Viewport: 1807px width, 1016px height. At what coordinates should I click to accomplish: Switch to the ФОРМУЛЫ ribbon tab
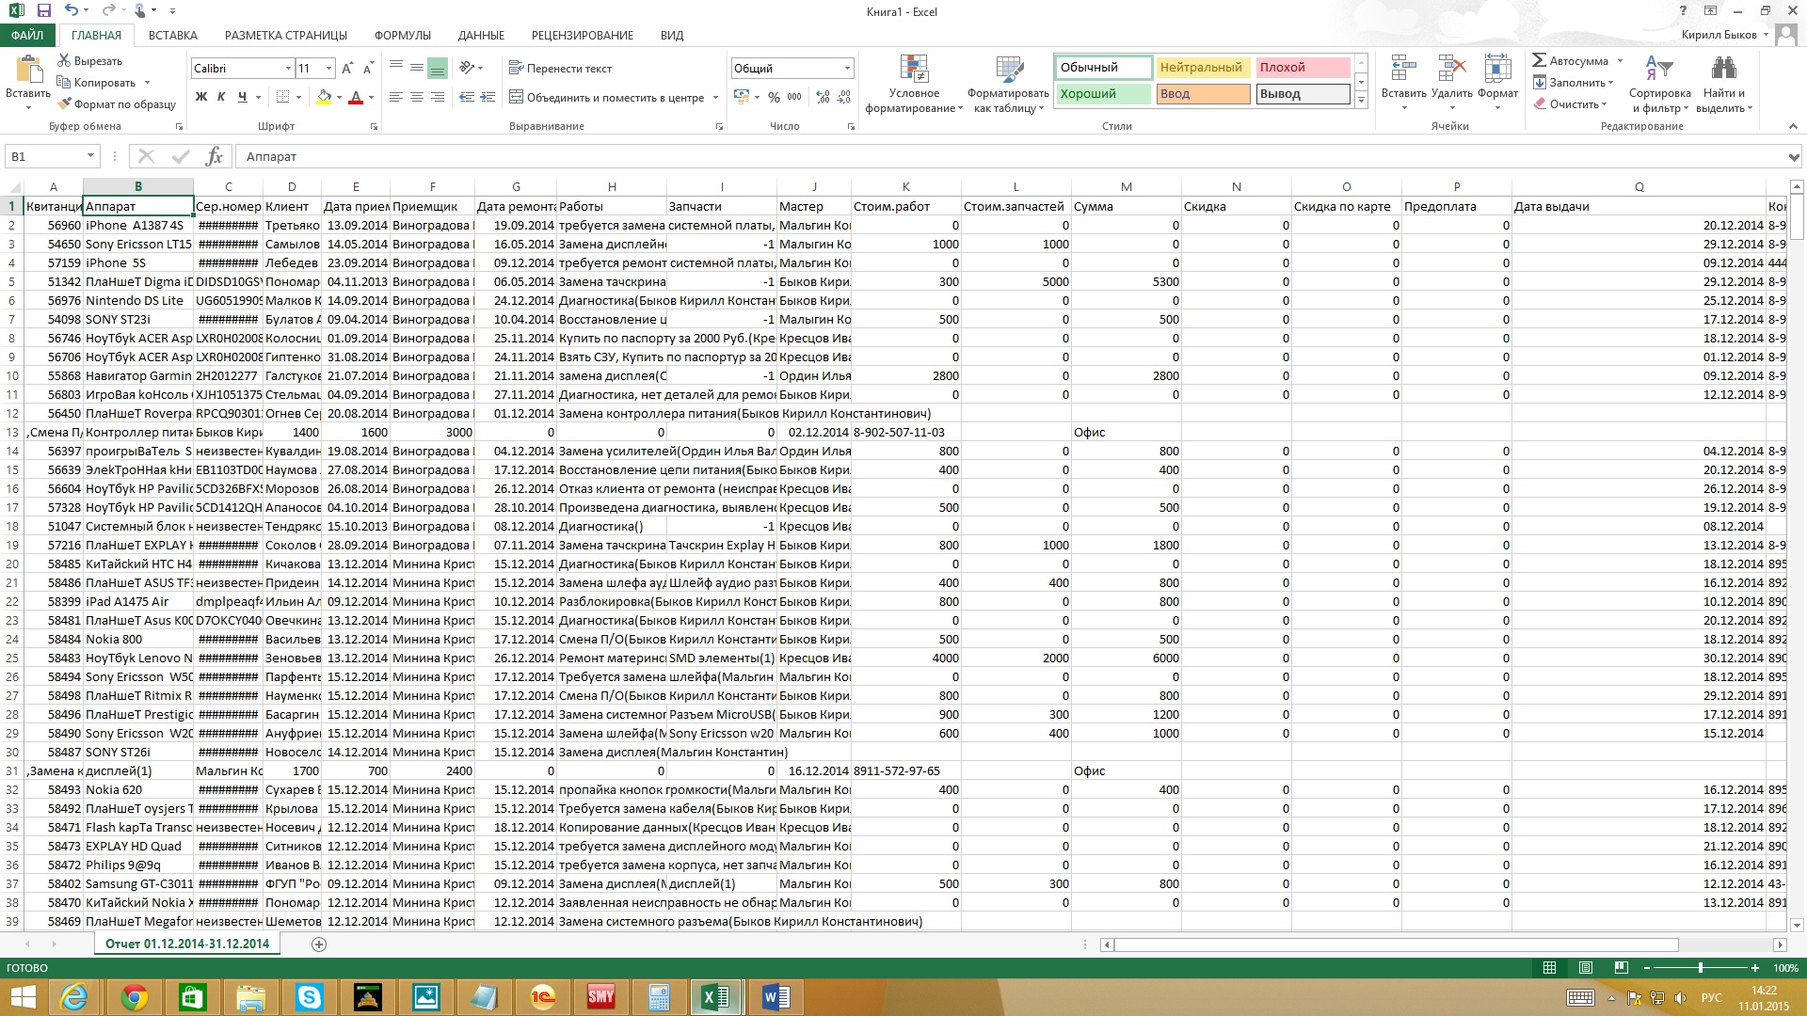[x=402, y=36]
